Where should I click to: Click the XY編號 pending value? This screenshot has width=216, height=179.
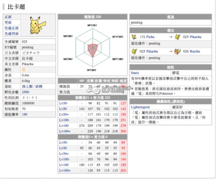coord(28,47)
